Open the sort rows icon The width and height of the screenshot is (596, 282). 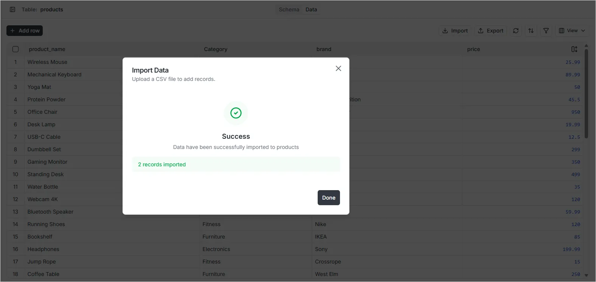[x=531, y=31]
